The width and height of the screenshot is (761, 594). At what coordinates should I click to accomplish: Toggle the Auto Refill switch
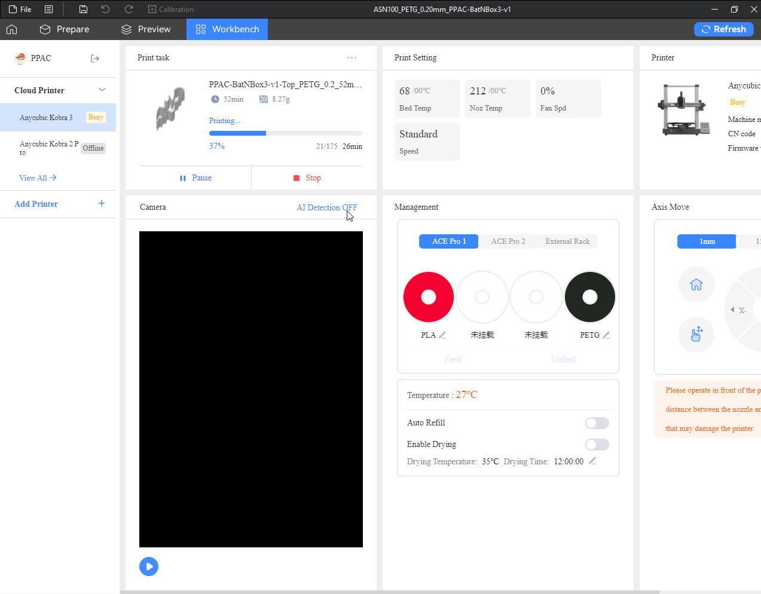pos(597,423)
